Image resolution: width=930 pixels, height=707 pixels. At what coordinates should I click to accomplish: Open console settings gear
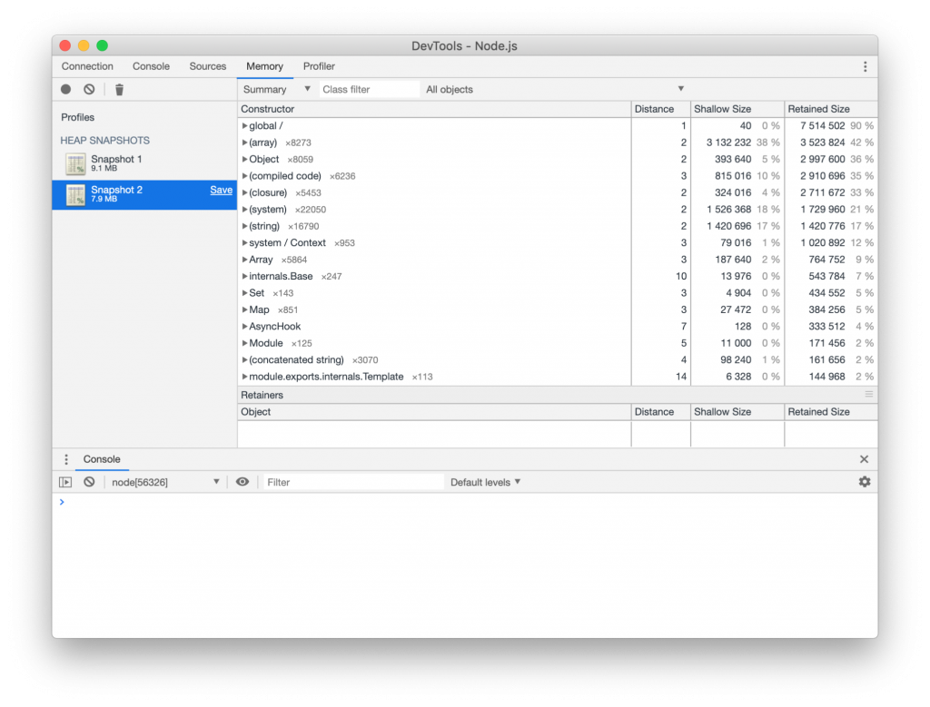(x=865, y=482)
